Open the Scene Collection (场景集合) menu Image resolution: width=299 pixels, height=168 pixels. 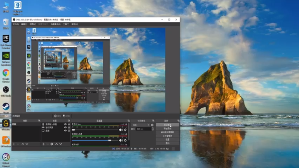coord(55,24)
